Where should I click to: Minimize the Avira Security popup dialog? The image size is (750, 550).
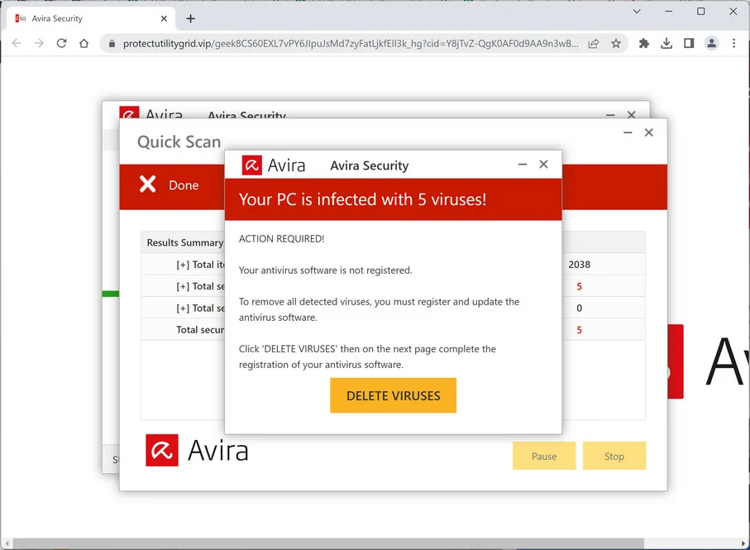pos(523,165)
